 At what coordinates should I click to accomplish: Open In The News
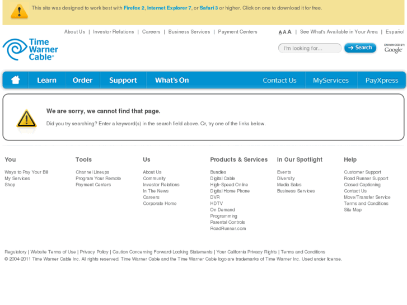[x=156, y=191]
